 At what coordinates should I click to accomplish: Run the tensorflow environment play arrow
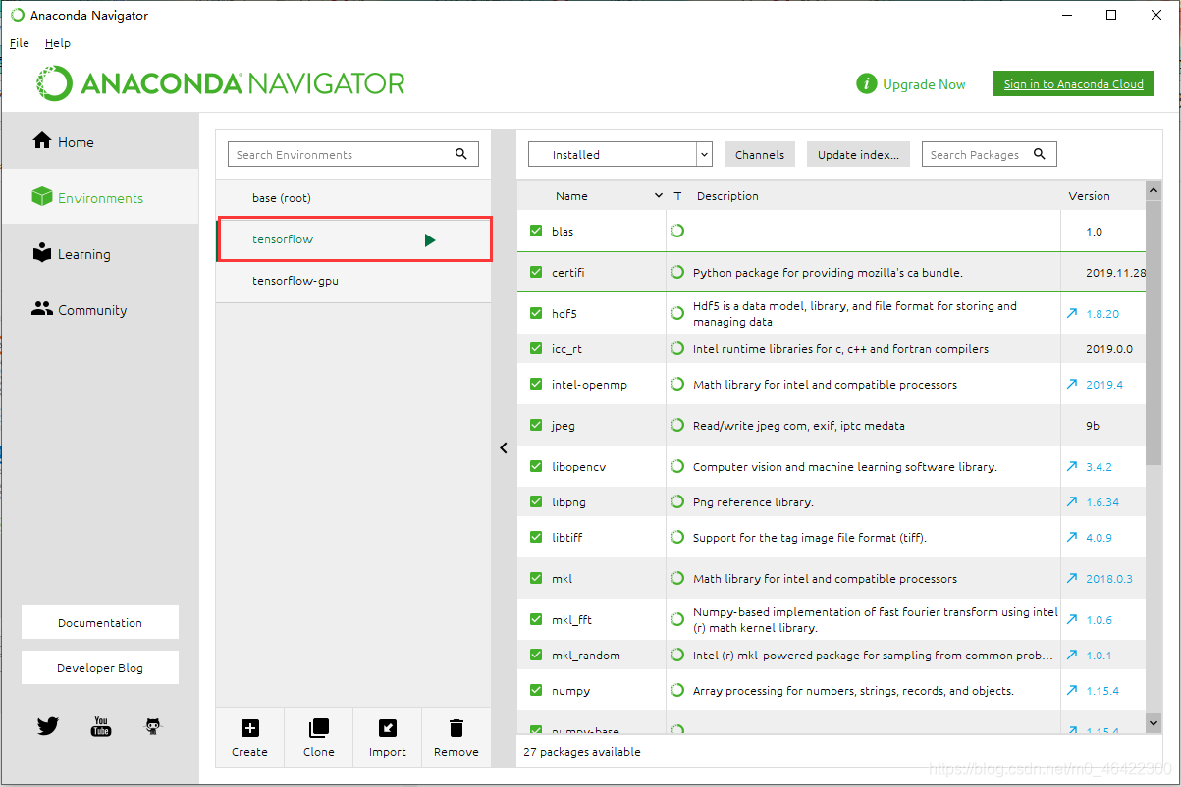tap(430, 239)
